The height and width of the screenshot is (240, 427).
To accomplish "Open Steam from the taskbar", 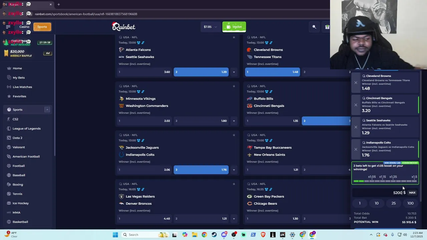I will 214,235.
